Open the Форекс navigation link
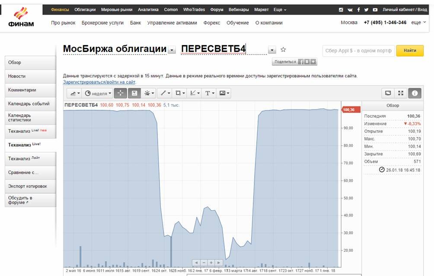The height and width of the screenshot is (276, 434). (x=212, y=23)
